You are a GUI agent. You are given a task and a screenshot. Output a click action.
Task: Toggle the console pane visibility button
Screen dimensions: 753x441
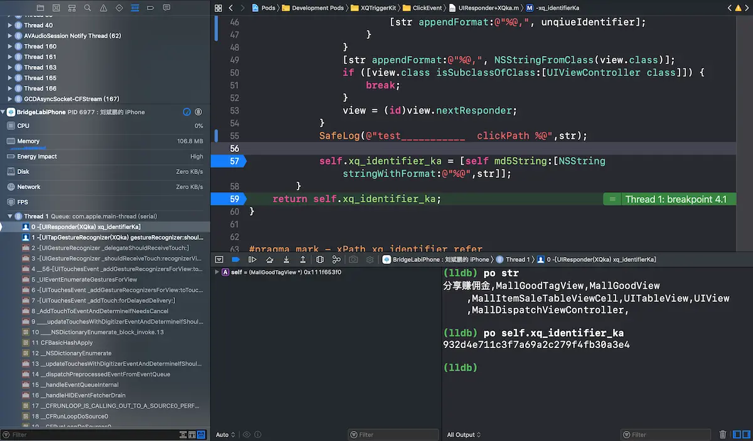(x=748, y=435)
